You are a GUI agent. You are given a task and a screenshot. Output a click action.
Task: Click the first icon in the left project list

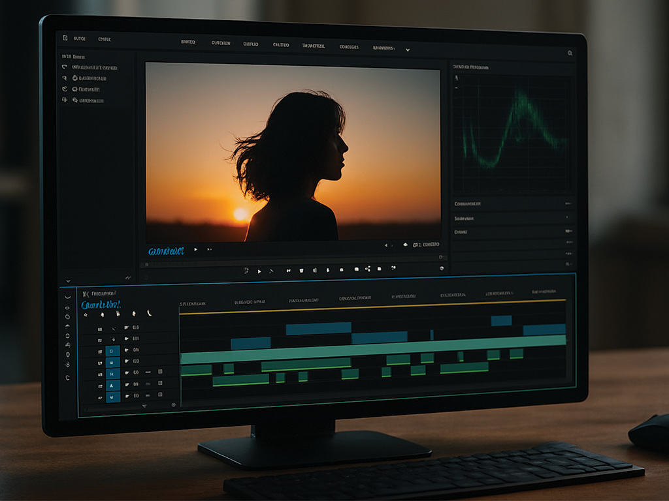[65, 67]
